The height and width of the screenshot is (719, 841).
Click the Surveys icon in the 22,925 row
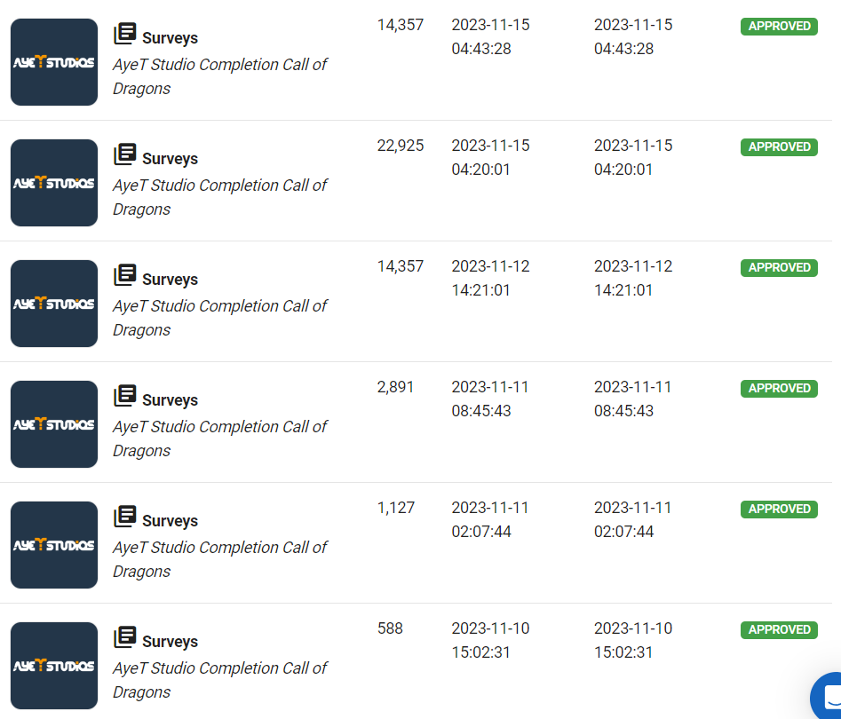click(x=124, y=154)
